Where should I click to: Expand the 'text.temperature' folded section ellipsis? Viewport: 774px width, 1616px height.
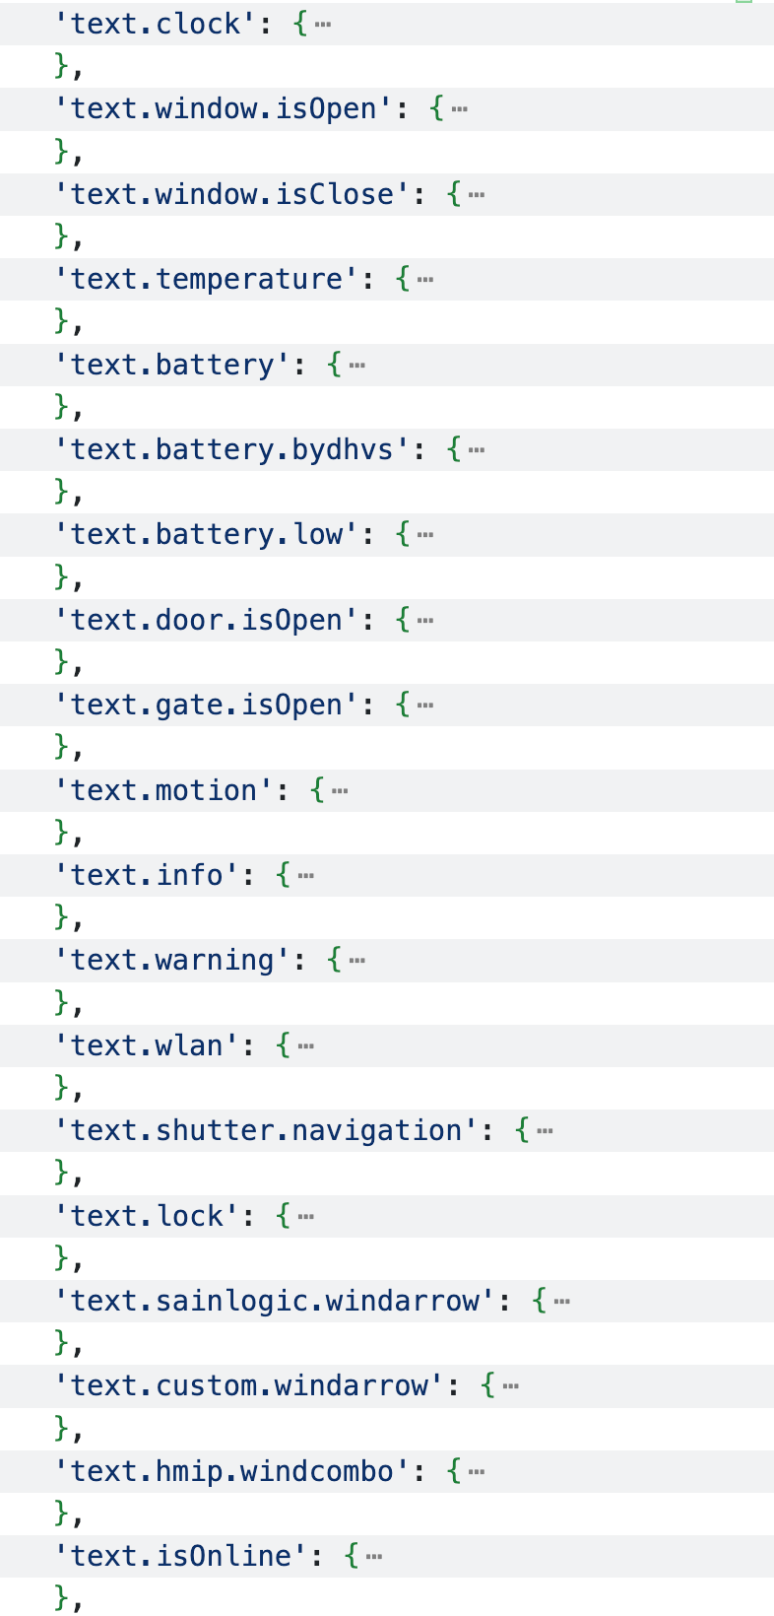[425, 280]
